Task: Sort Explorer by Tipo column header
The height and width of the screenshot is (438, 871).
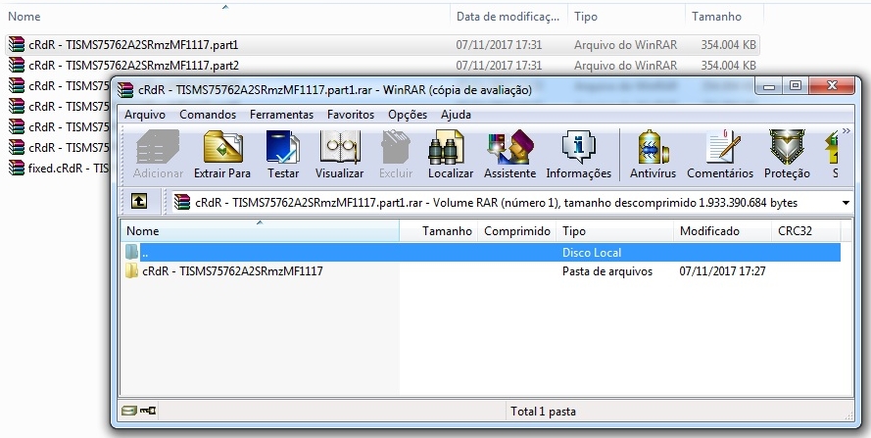Action: point(627,17)
